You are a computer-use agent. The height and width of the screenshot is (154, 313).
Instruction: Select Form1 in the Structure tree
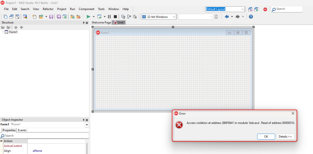click(13, 32)
